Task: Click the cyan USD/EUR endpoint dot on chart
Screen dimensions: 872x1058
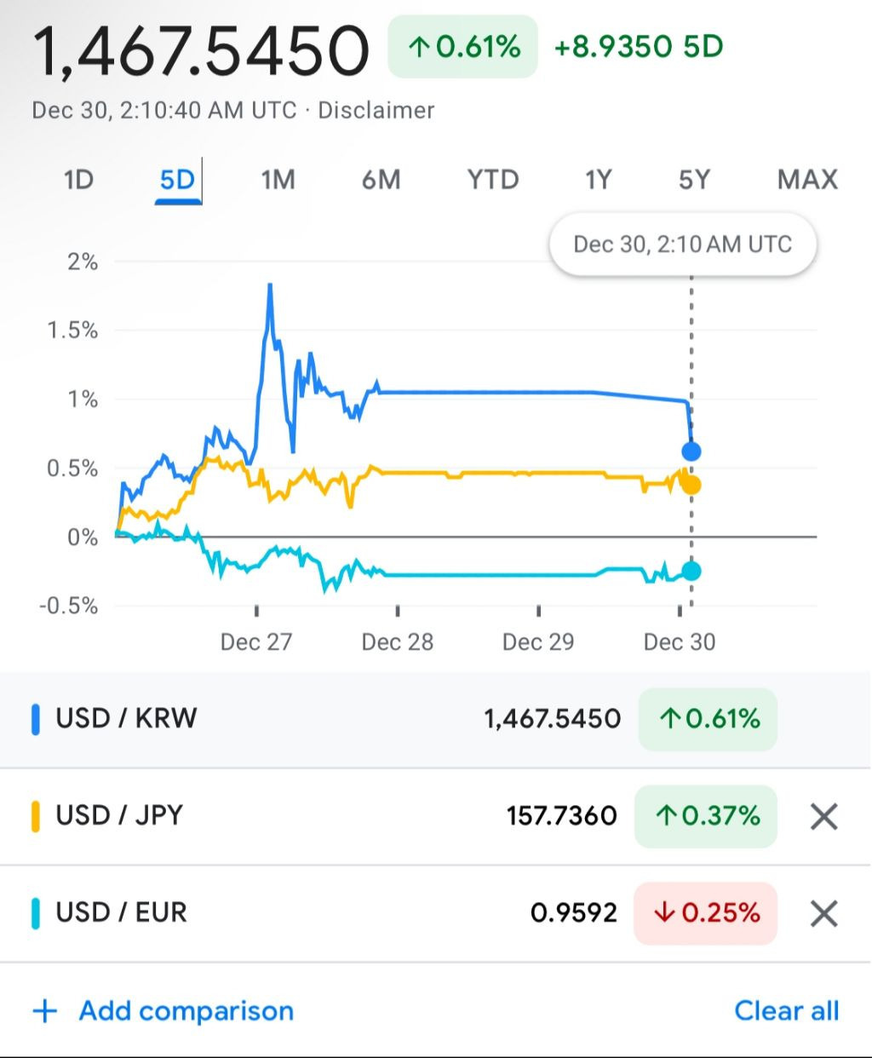Action: coord(691,571)
